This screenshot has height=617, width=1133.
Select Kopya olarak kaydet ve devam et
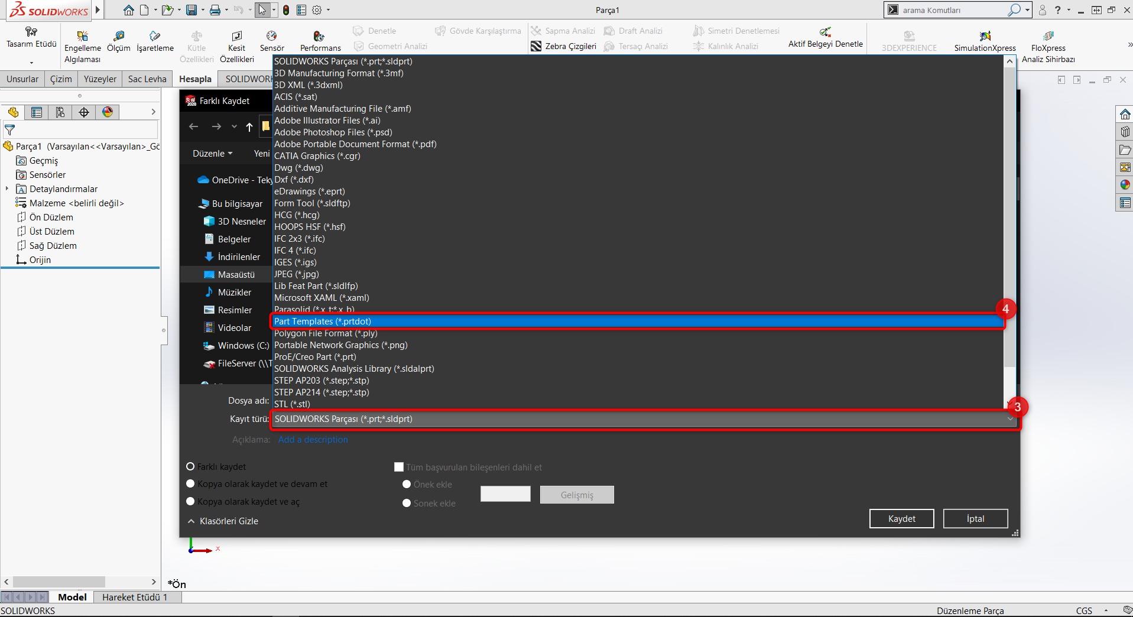click(x=190, y=484)
